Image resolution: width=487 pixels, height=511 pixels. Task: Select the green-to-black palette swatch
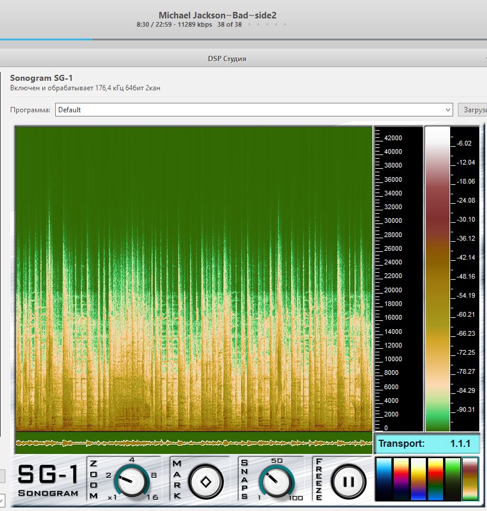(453, 479)
